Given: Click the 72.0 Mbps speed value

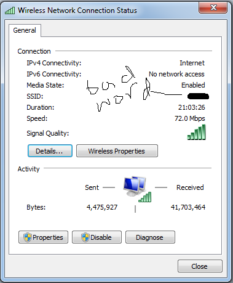Looking at the screenshot, I should [x=190, y=118].
